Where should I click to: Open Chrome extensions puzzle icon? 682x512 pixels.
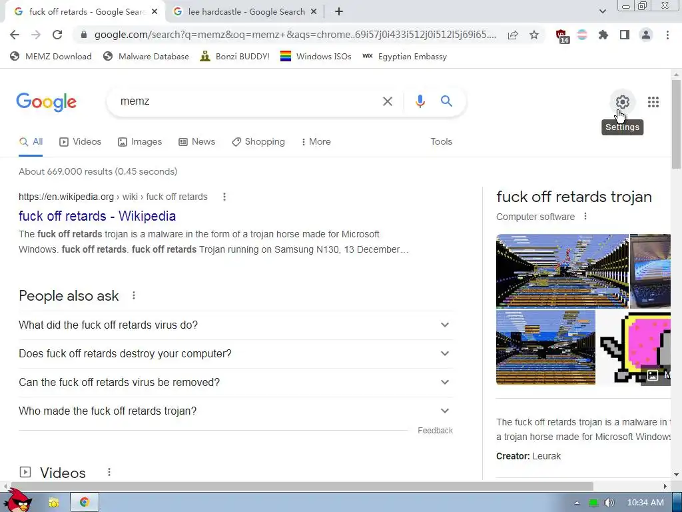[x=603, y=35]
